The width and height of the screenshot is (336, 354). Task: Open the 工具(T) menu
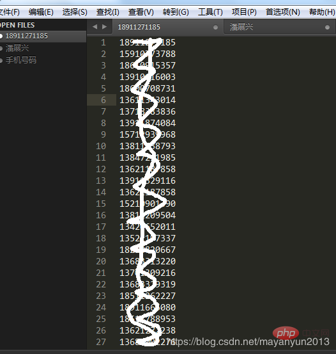(x=210, y=12)
